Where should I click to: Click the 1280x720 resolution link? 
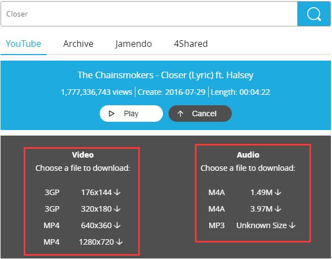pyautogui.click(x=96, y=242)
